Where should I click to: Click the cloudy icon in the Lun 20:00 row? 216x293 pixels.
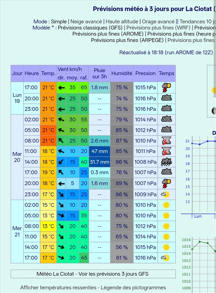[x=166, y=98]
